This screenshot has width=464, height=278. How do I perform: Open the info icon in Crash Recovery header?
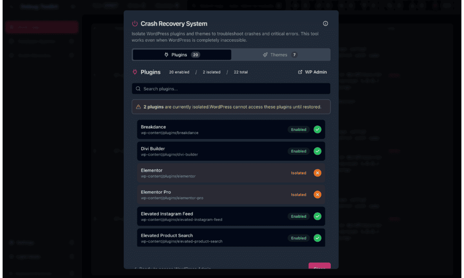(x=325, y=24)
